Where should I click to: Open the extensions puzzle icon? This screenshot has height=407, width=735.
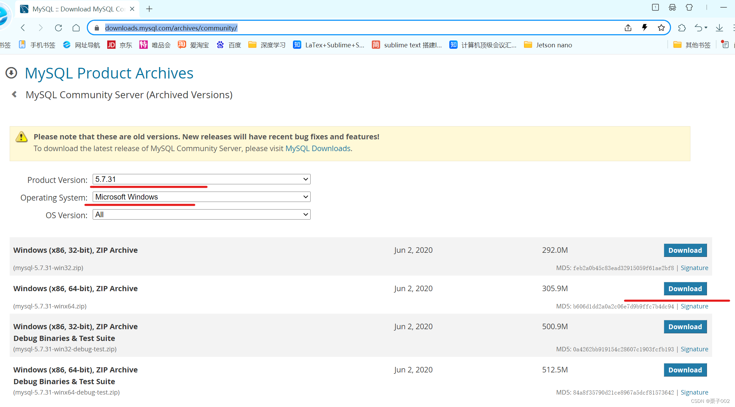[x=682, y=28]
